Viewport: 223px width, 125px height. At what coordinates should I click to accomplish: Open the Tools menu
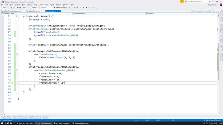click(41, 5)
